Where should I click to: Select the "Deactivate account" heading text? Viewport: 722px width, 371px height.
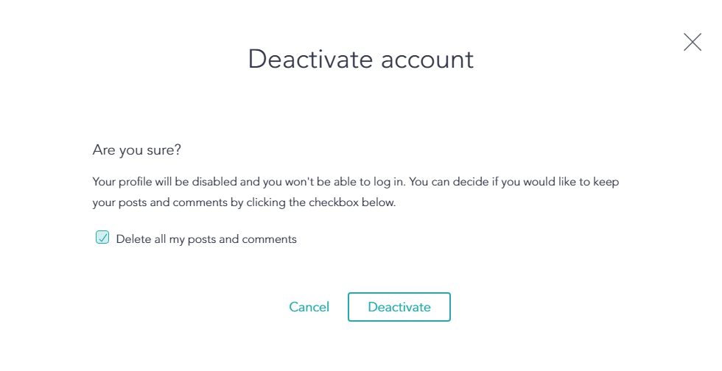pyautogui.click(x=360, y=59)
